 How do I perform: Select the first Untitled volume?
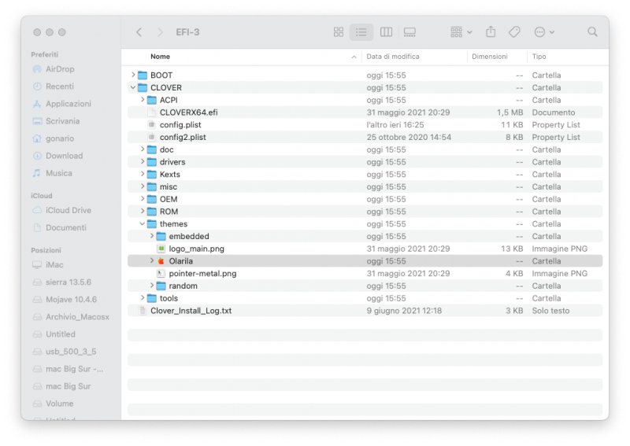(x=61, y=334)
